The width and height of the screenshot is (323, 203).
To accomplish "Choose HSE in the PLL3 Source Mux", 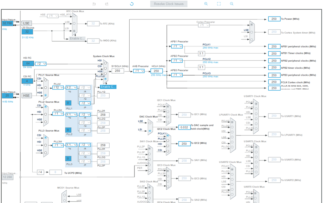I will coord(46,153).
